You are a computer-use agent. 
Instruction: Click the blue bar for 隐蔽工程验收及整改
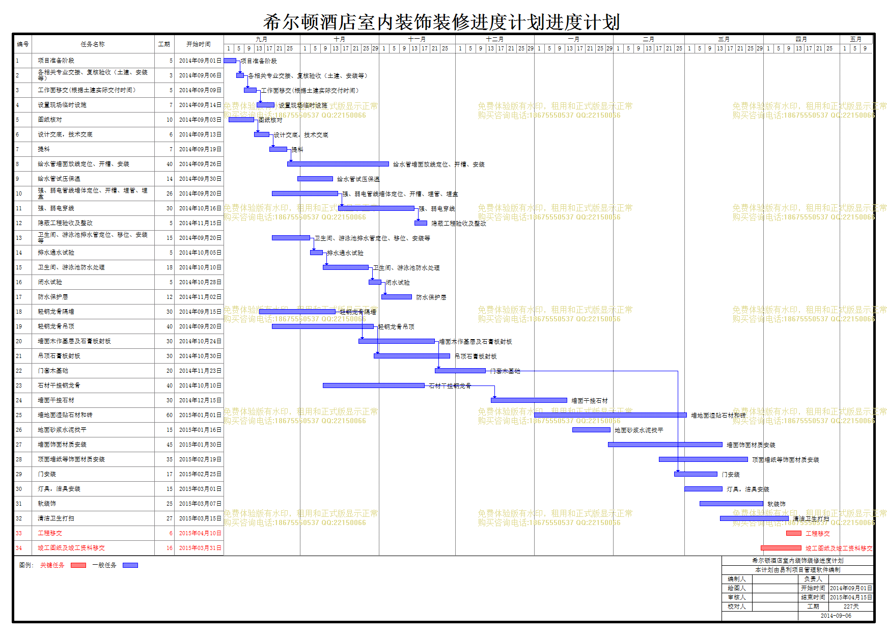(x=421, y=223)
